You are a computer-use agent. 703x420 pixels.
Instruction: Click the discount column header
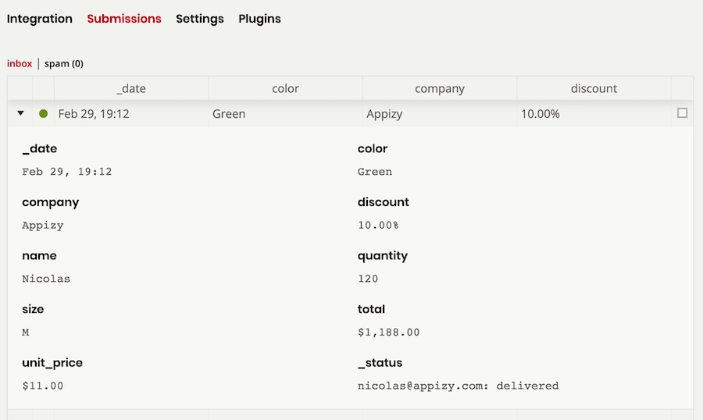pos(594,88)
